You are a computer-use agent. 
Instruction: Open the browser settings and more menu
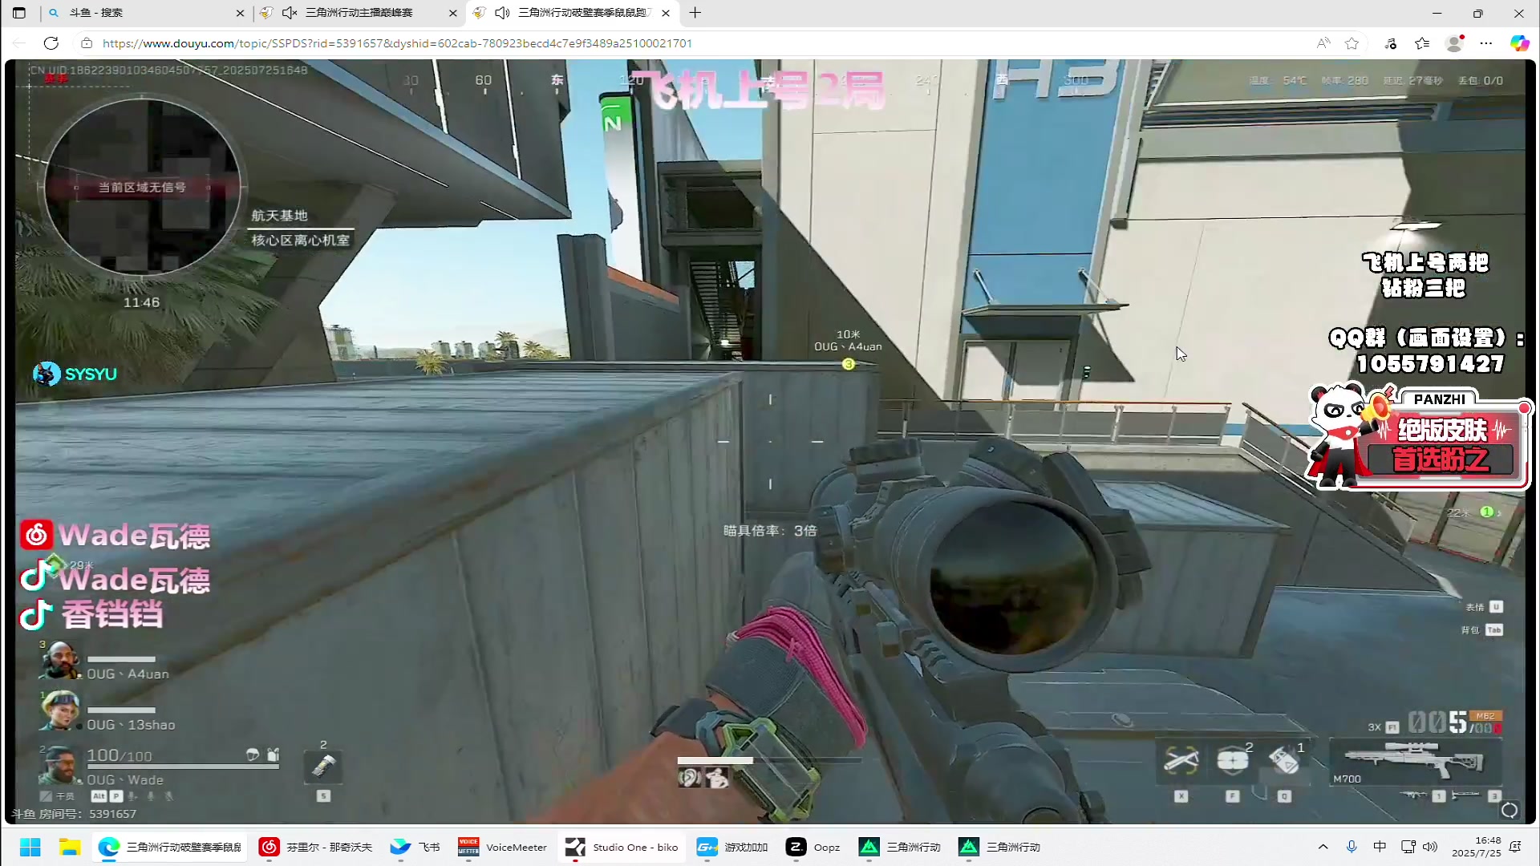(x=1486, y=43)
